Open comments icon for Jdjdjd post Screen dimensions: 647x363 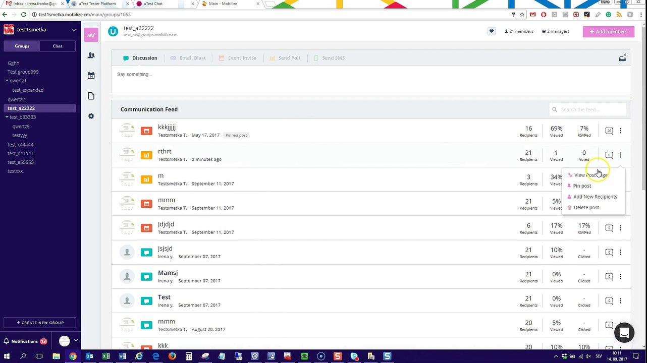click(x=609, y=228)
